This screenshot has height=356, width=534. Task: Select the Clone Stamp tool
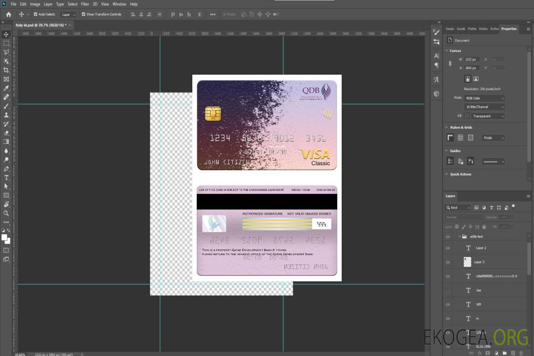(x=6, y=115)
